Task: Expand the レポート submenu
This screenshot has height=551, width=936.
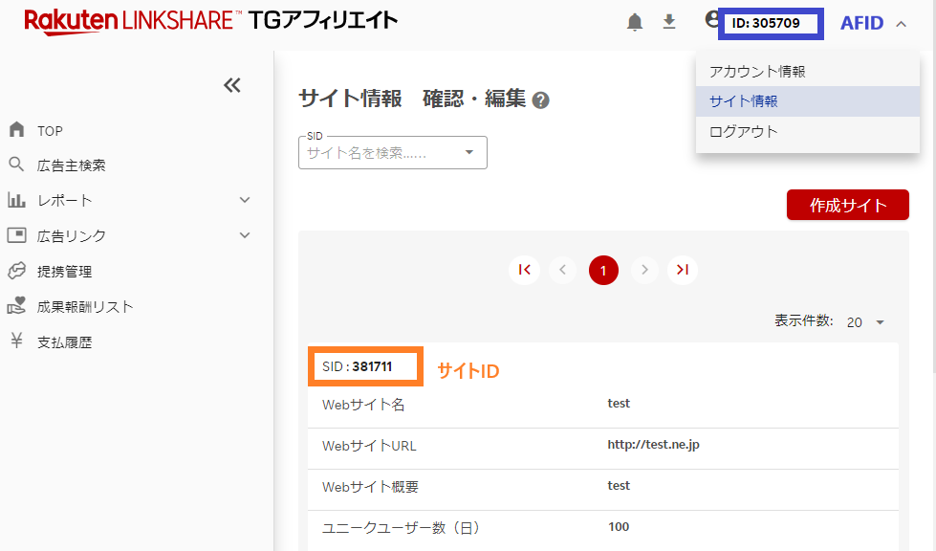Action: pos(244,200)
